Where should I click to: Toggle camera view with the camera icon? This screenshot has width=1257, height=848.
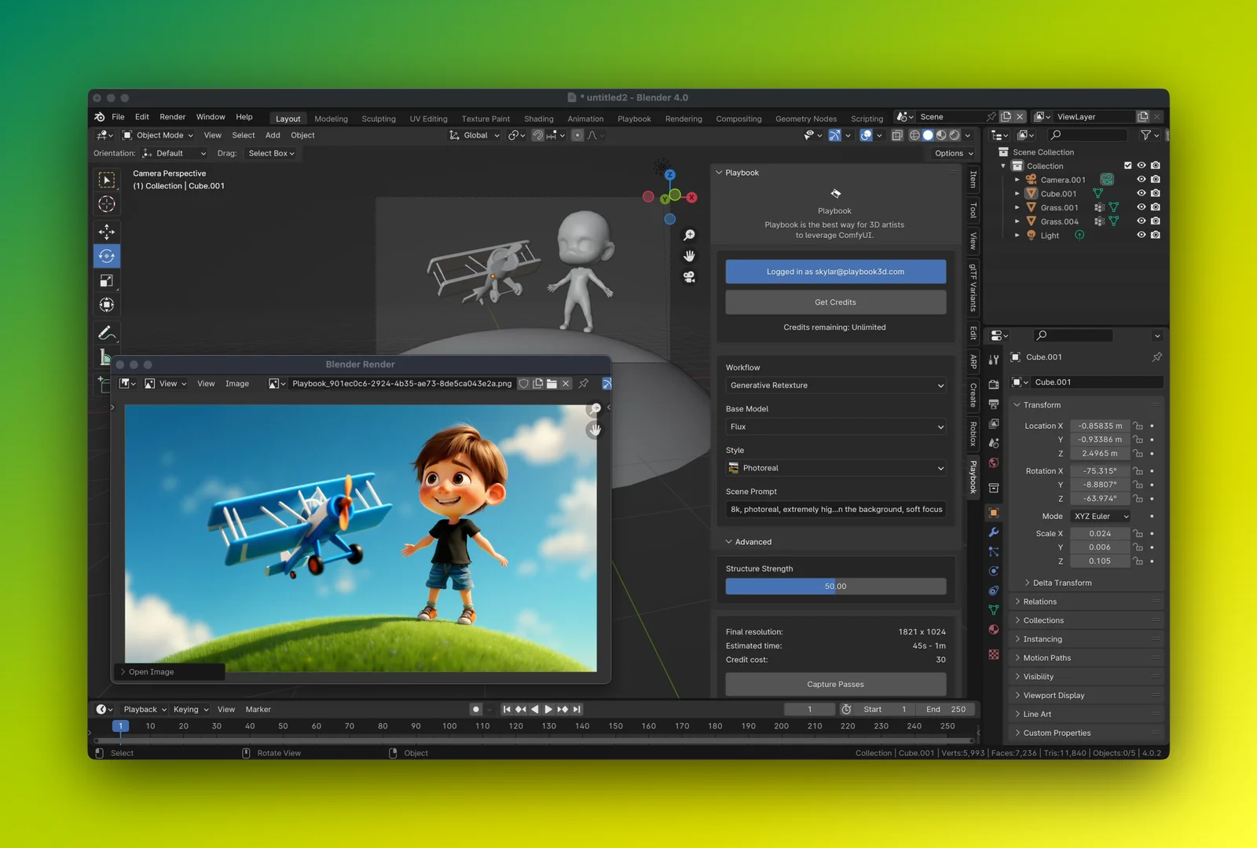click(689, 277)
